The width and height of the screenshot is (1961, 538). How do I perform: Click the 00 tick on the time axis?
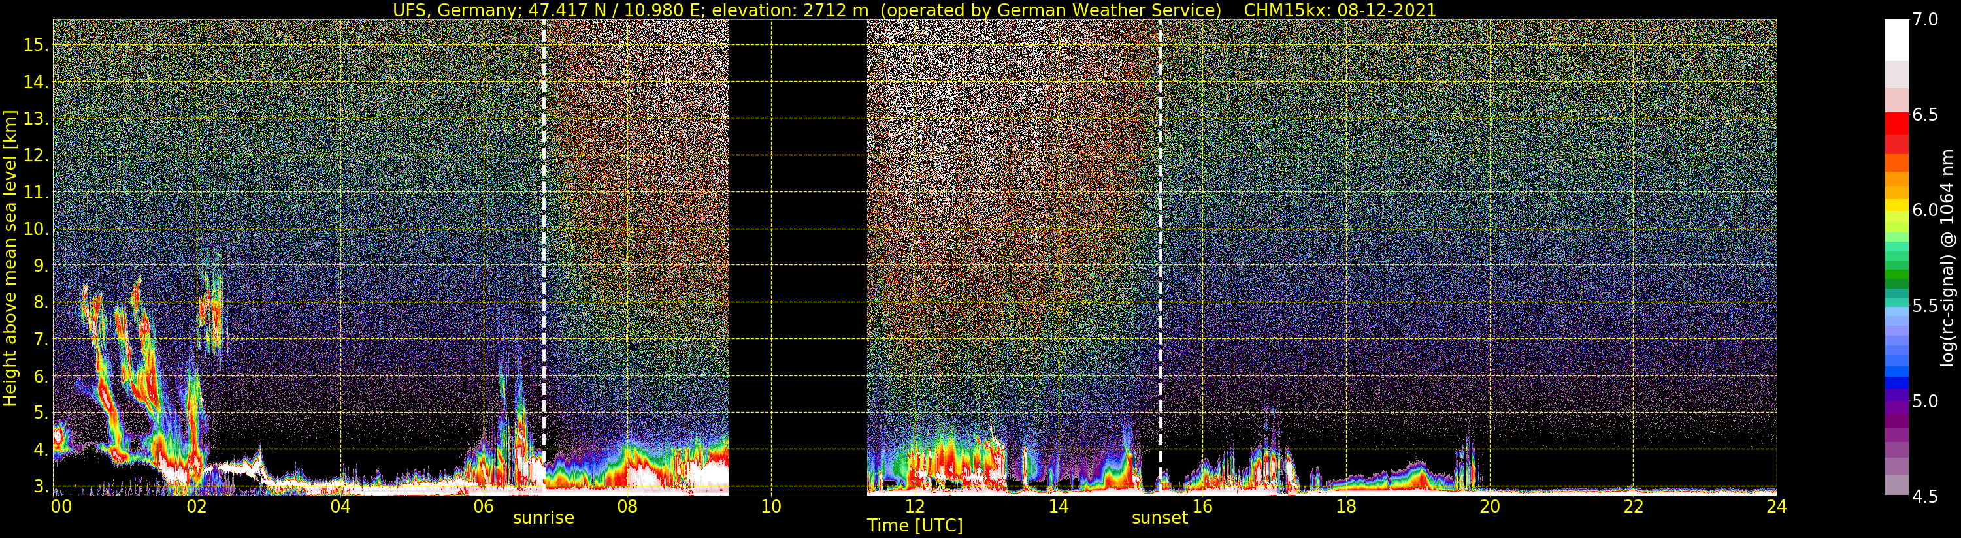[61, 507]
